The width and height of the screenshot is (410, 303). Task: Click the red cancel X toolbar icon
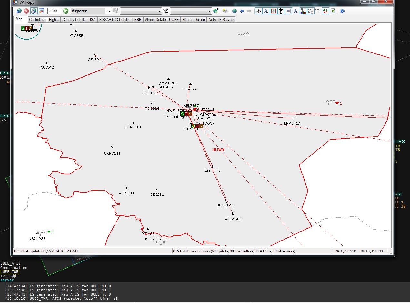click(x=26, y=11)
